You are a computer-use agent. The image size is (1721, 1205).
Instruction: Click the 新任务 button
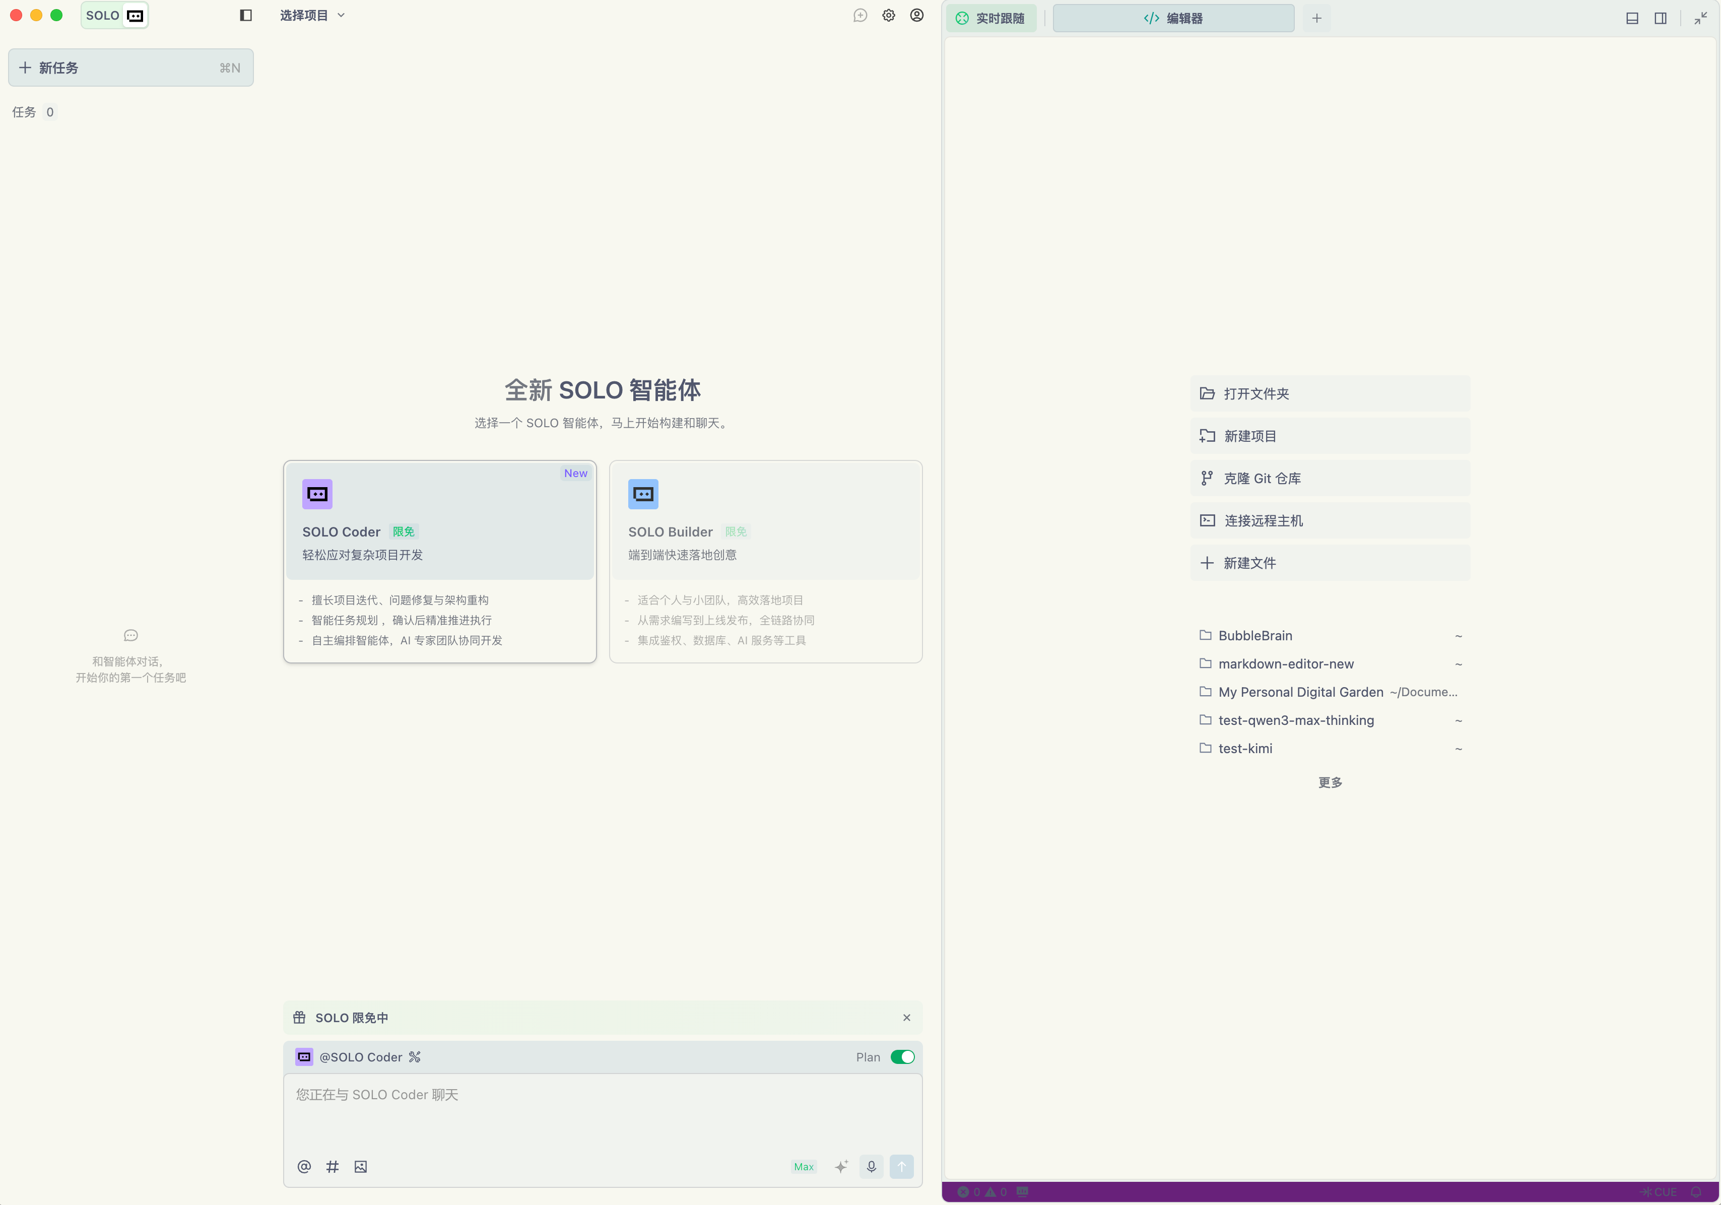pos(130,68)
